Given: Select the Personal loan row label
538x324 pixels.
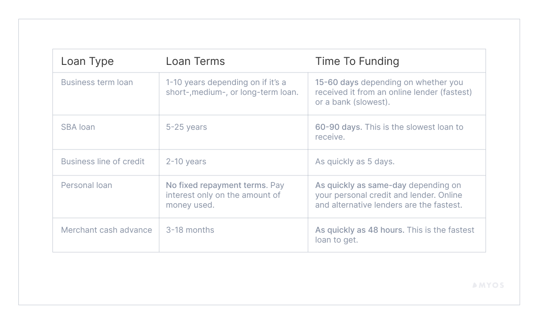Looking at the screenshot, I should coord(87,185).
